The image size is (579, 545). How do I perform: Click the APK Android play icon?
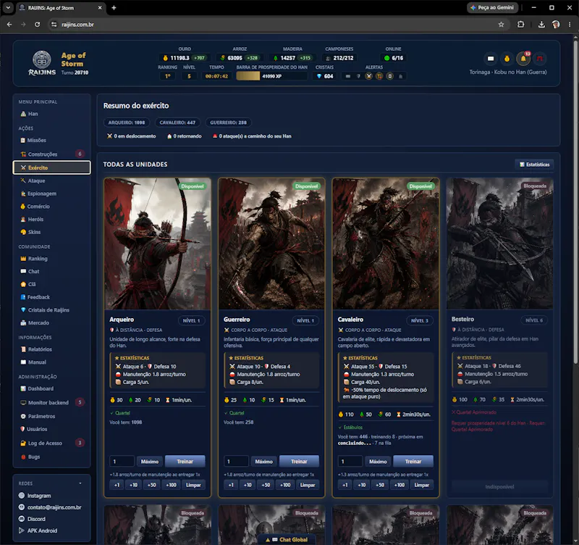(x=22, y=531)
